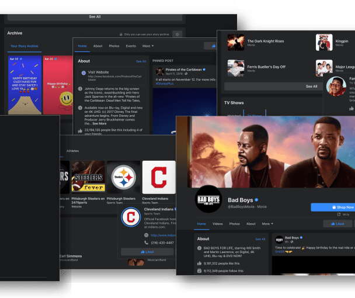Click the verified badge beside the Bad Boys title
The width and height of the screenshot is (355, 298).
pyautogui.click(x=256, y=200)
